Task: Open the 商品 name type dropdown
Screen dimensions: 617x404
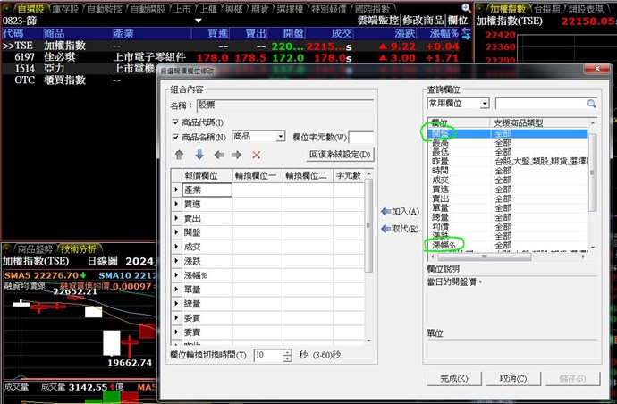Action: tap(279, 137)
